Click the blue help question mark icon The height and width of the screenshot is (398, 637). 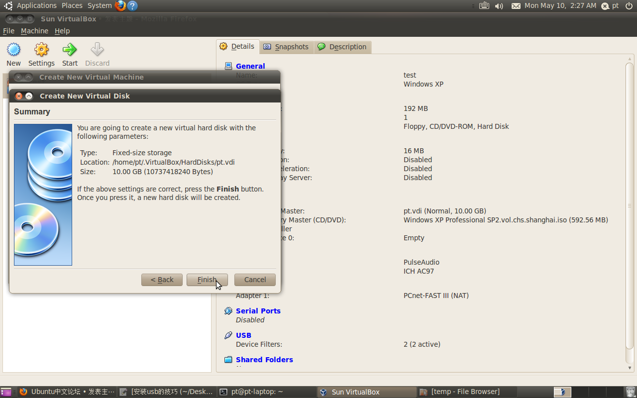coord(132,5)
